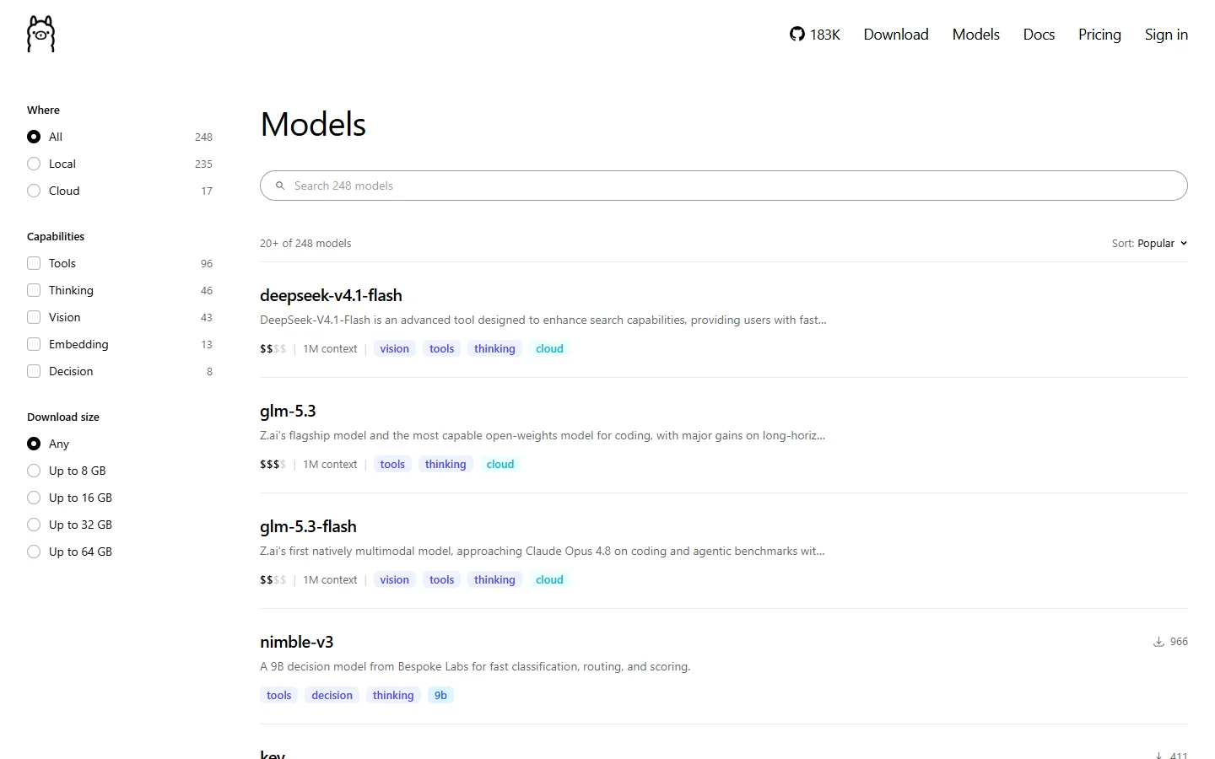1215x759 pixels.
Task: Open the deepseek-v4.1-flash model
Action: [x=331, y=295]
